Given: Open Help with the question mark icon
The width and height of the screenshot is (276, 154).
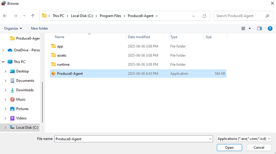Looking at the screenshot, I should (x=270, y=28).
